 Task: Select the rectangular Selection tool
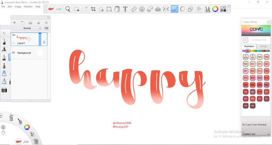77,9
